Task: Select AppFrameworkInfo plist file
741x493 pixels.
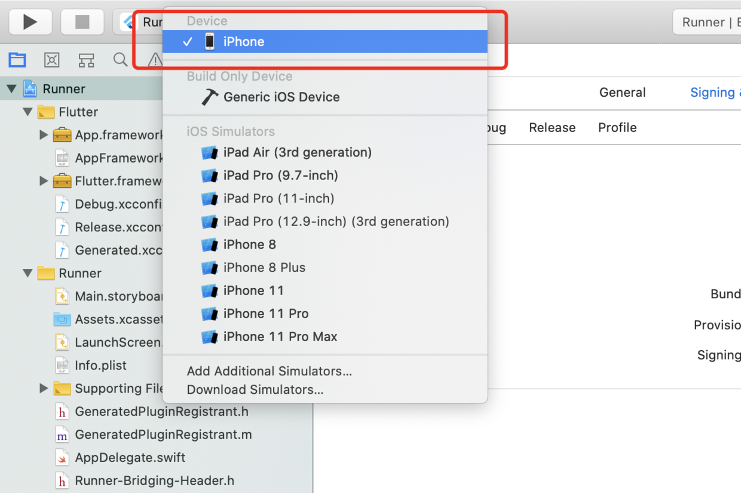Action: click(x=108, y=158)
